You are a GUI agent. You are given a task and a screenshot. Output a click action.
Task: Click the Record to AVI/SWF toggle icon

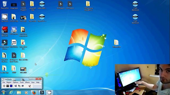[x=19, y=86]
